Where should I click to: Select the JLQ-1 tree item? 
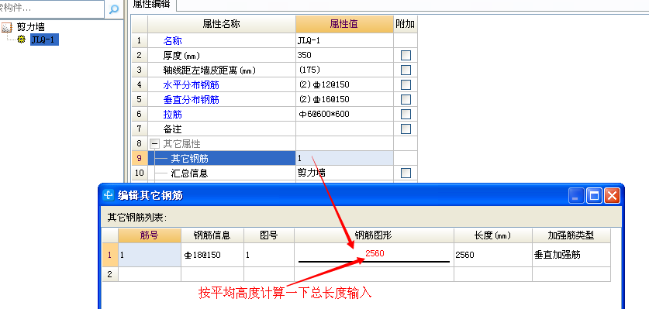point(44,39)
